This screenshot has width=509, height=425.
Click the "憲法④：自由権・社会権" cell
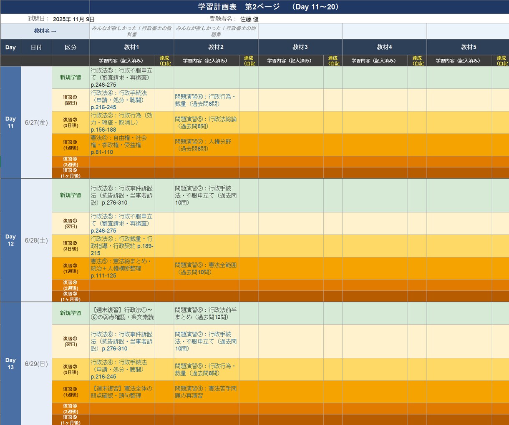[x=123, y=145]
